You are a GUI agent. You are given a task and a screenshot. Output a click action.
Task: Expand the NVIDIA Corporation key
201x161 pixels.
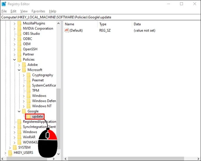coord(15,29)
